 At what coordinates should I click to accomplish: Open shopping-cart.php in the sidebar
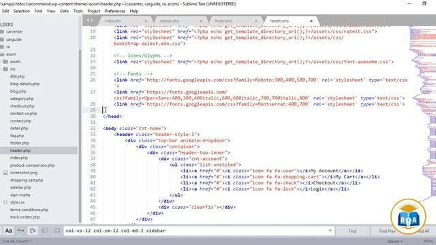[x=27, y=180]
